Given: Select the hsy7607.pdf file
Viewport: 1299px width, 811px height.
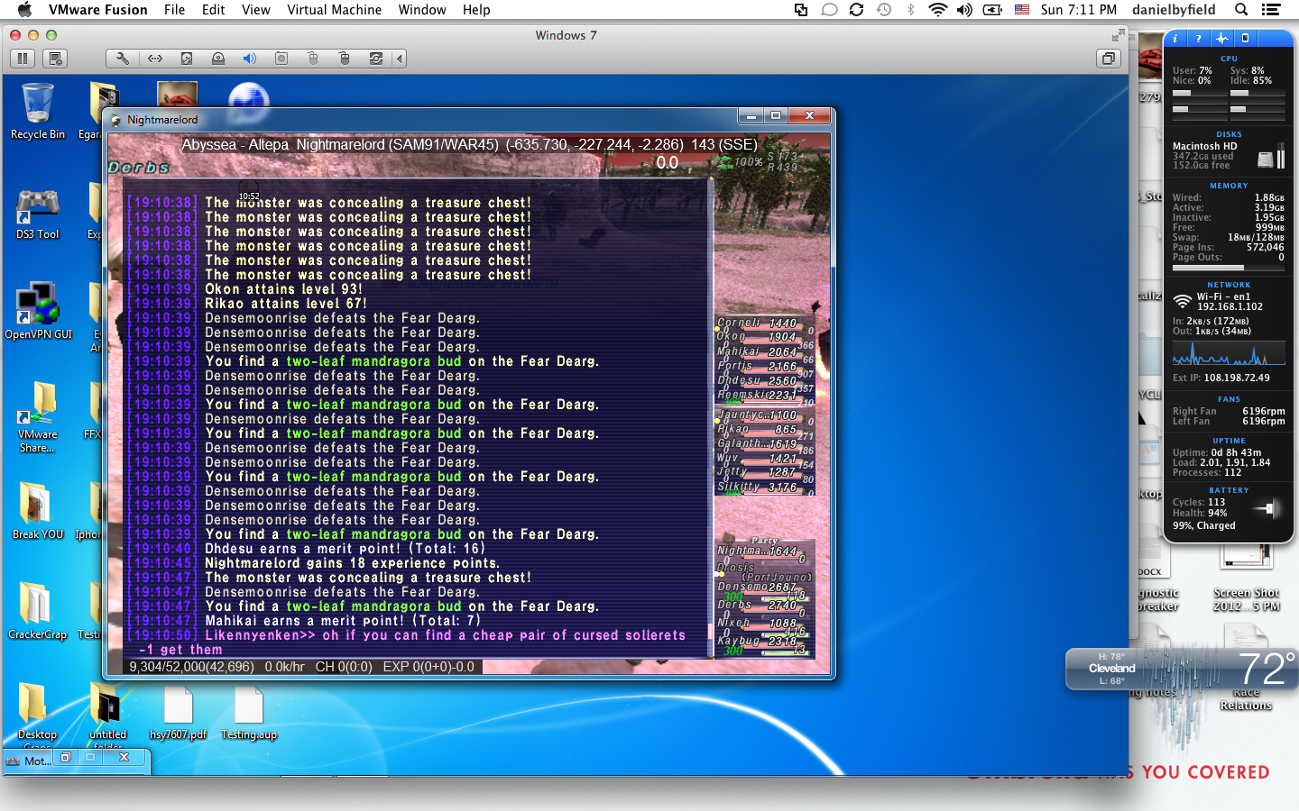Looking at the screenshot, I should pos(178,712).
